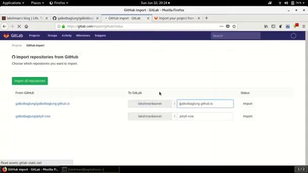Open galkotbaglung/jekyll-now GitHub link
308x173 pixels.
[x=33, y=116]
